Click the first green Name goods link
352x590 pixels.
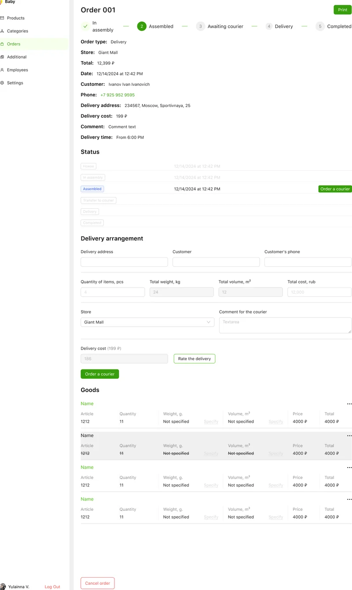point(87,404)
